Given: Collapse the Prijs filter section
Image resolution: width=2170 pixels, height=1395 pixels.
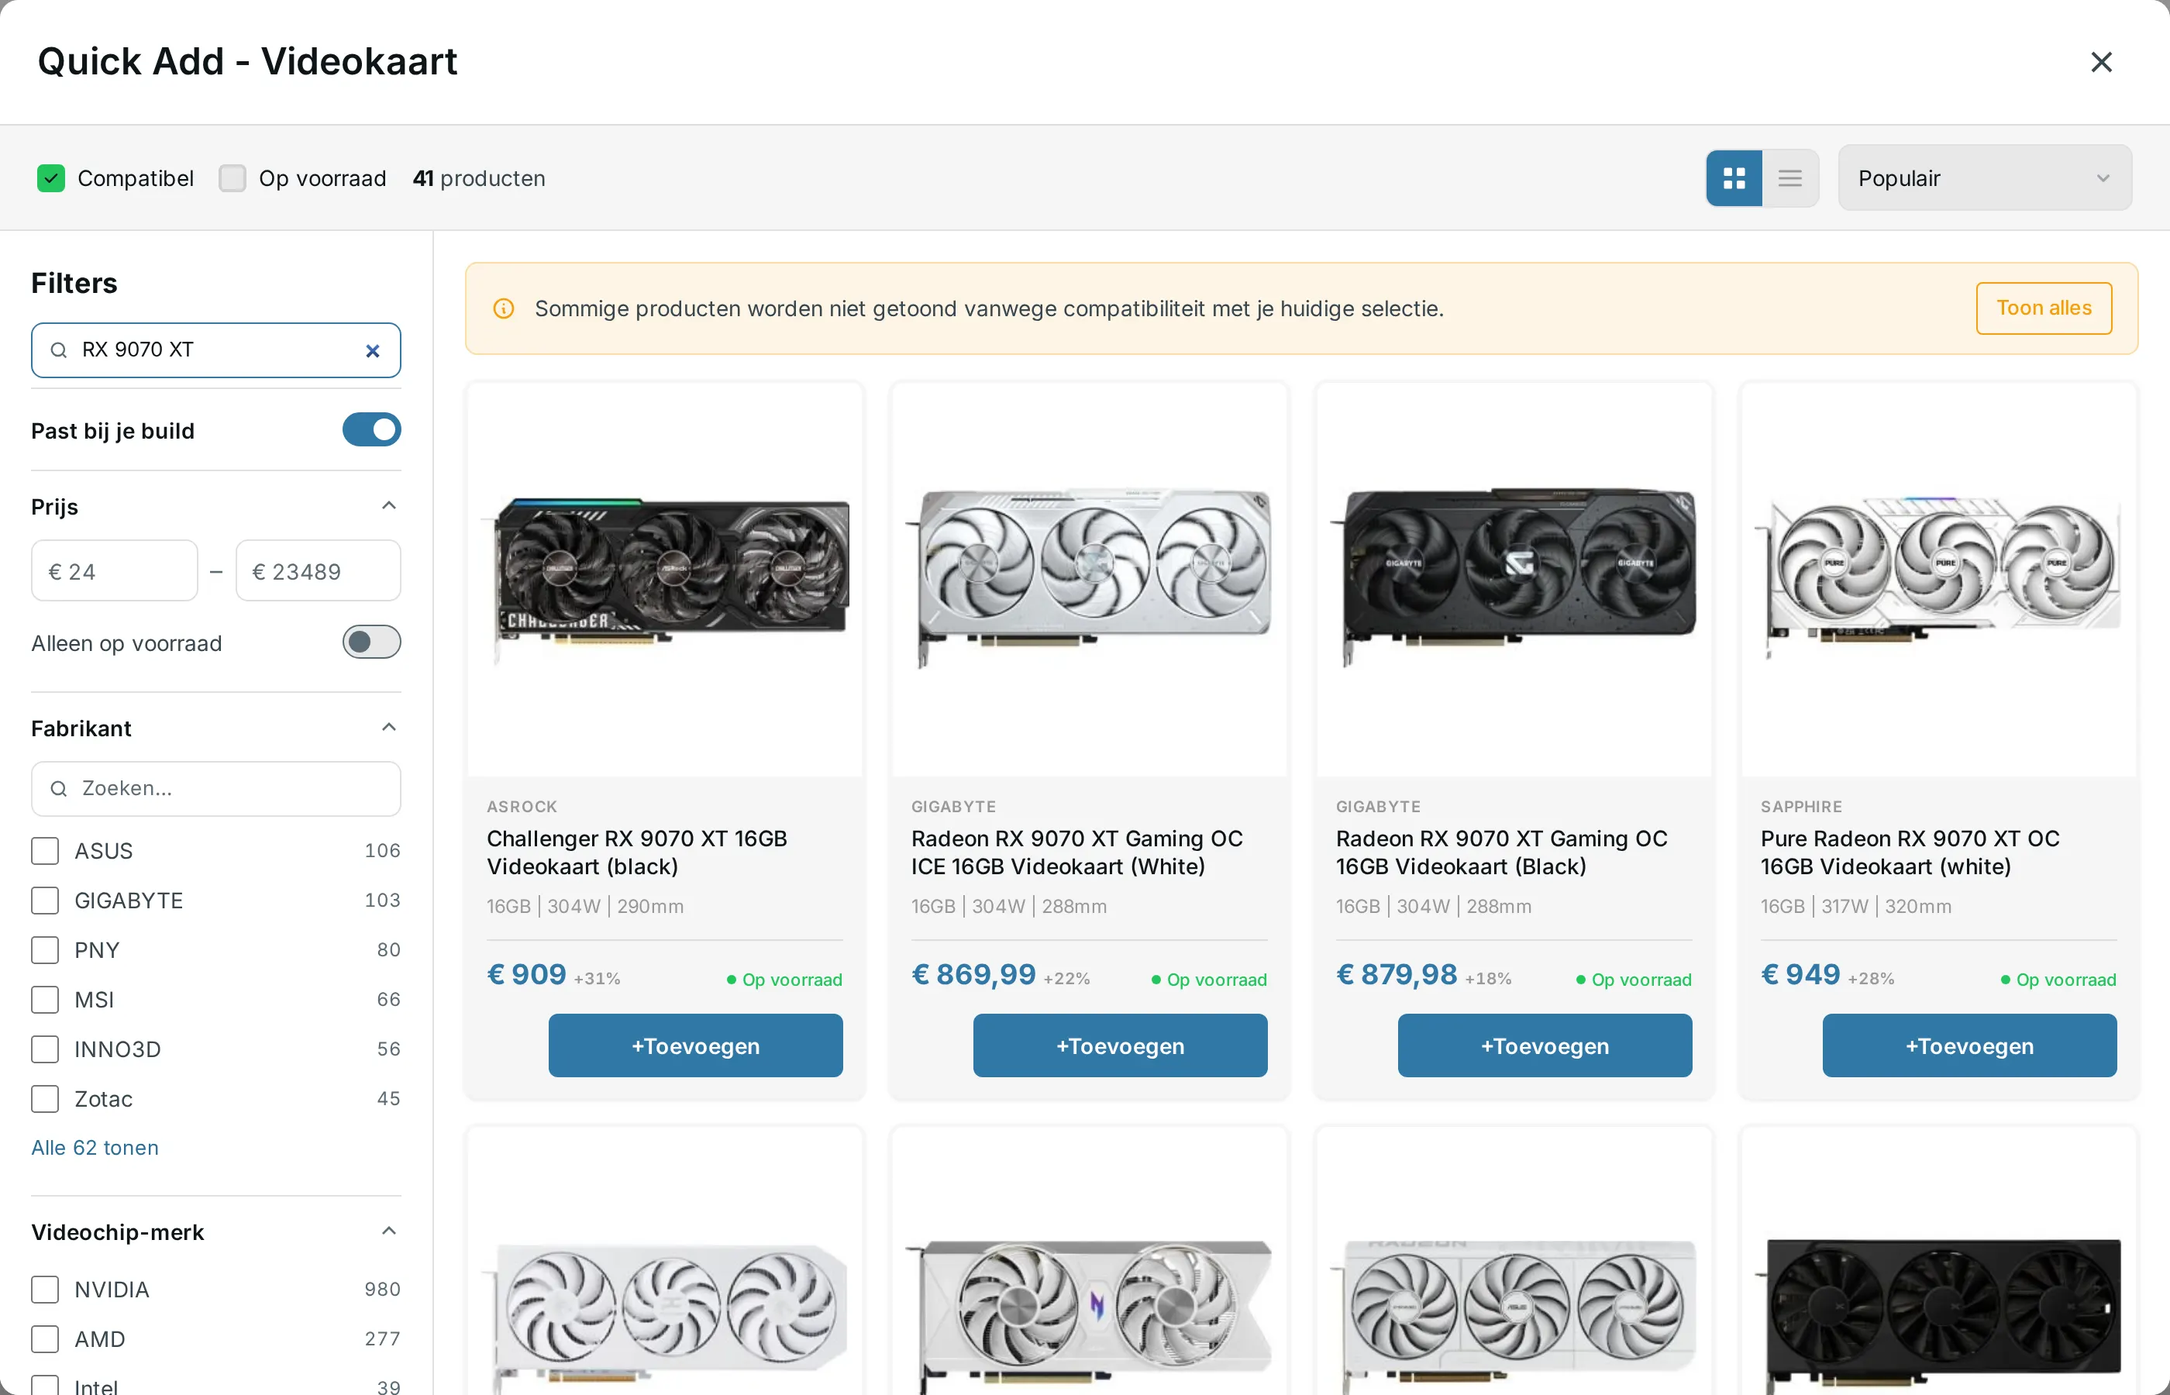Looking at the screenshot, I should [x=388, y=505].
